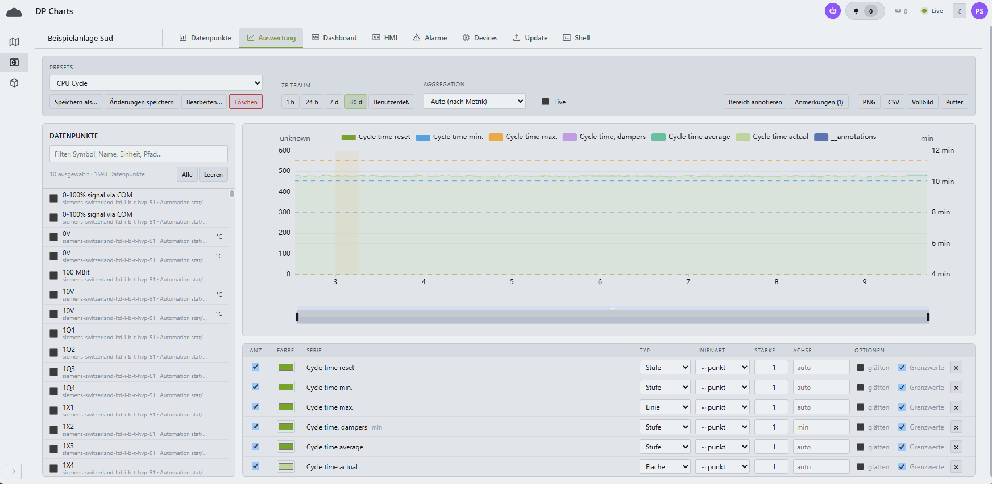Select the 7 d time range
This screenshot has width=992, height=484.
(x=334, y=102)
